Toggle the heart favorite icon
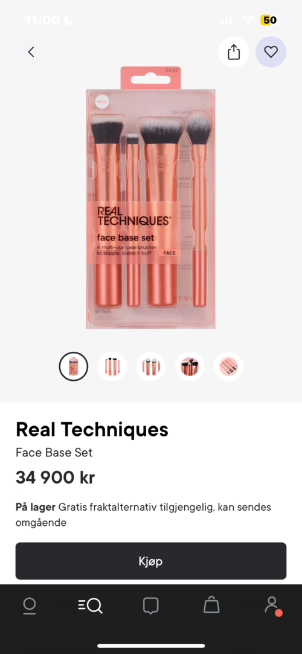This screenshot has height=654, width=302. click(271, 52)
